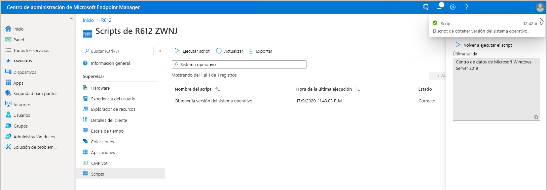This screenshot has height=190, width=547.
Task: Open Apps in the sidebar
Action: 14,83
